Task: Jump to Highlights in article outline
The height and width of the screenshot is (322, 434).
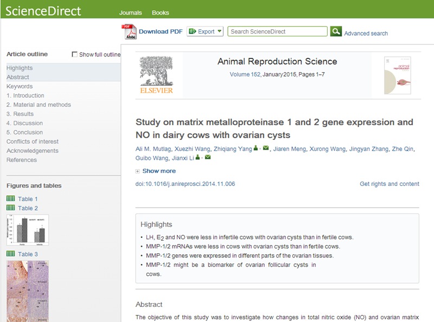Action: pos(20,68)
